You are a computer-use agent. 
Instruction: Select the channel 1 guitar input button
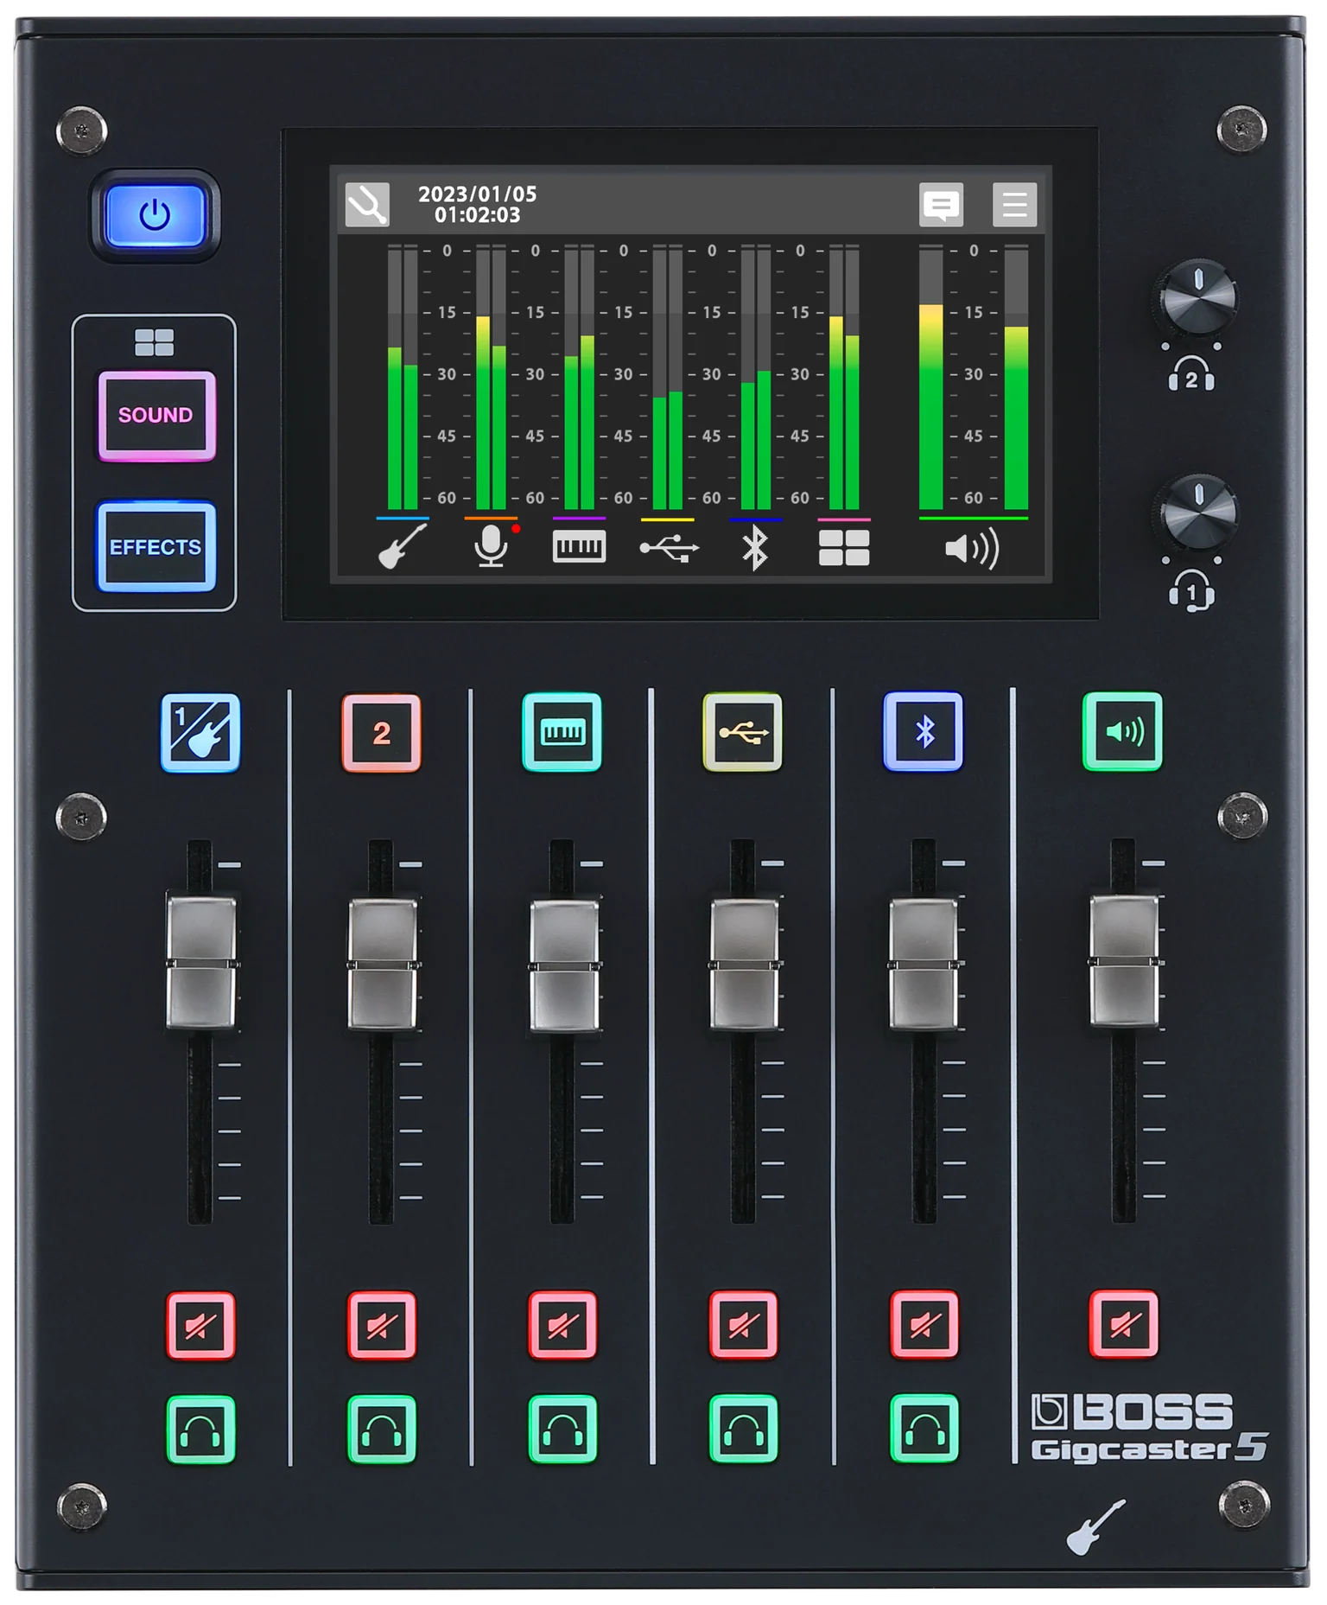coord(200,732)
